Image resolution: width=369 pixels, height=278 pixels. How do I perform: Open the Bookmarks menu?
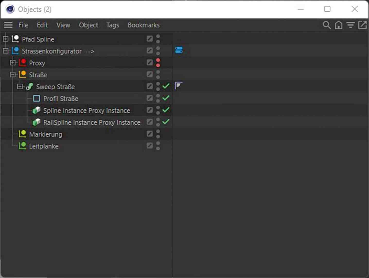(144, 25)
